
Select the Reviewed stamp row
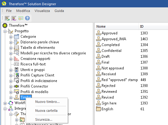point(109,91)
